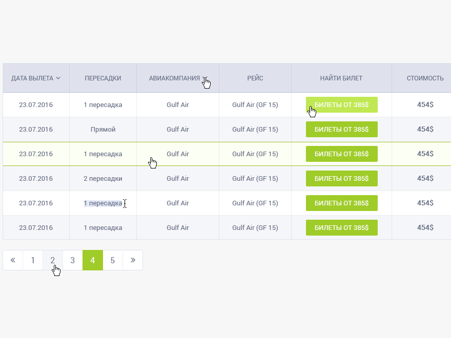Jump to page 5
The width and height of the screenshot is (451, 338).
click(x=113, y=260)
